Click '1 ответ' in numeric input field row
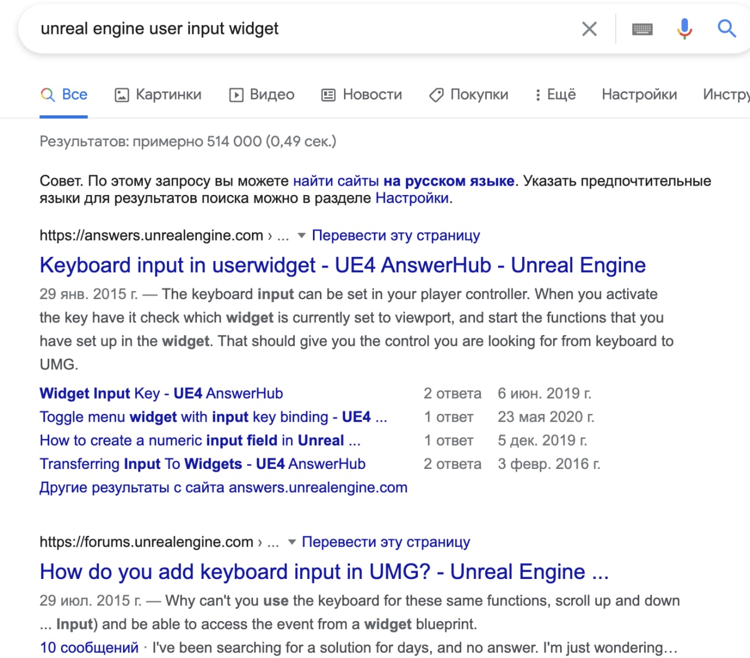750x658 pixels. pos(448,440)
